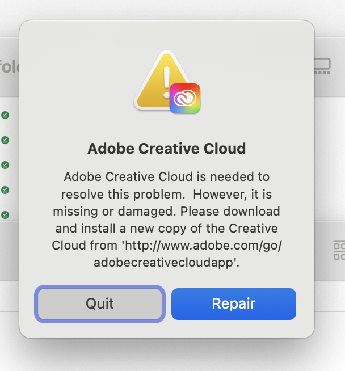345x371 pixels.
Task: Click the 'and install a new copy' line
Action: 166,229
